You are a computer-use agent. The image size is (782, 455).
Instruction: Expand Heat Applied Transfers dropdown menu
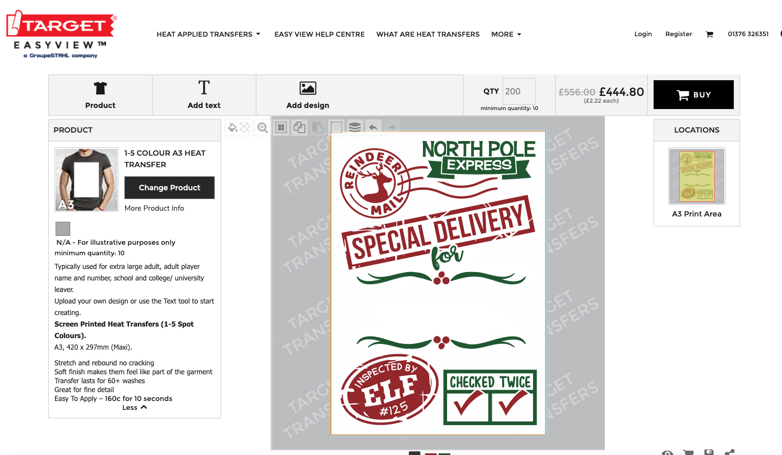click(x=209, y=34)
